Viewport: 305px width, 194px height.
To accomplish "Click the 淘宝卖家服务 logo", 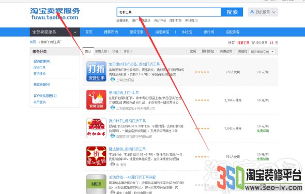I will [x=55, y=13].
